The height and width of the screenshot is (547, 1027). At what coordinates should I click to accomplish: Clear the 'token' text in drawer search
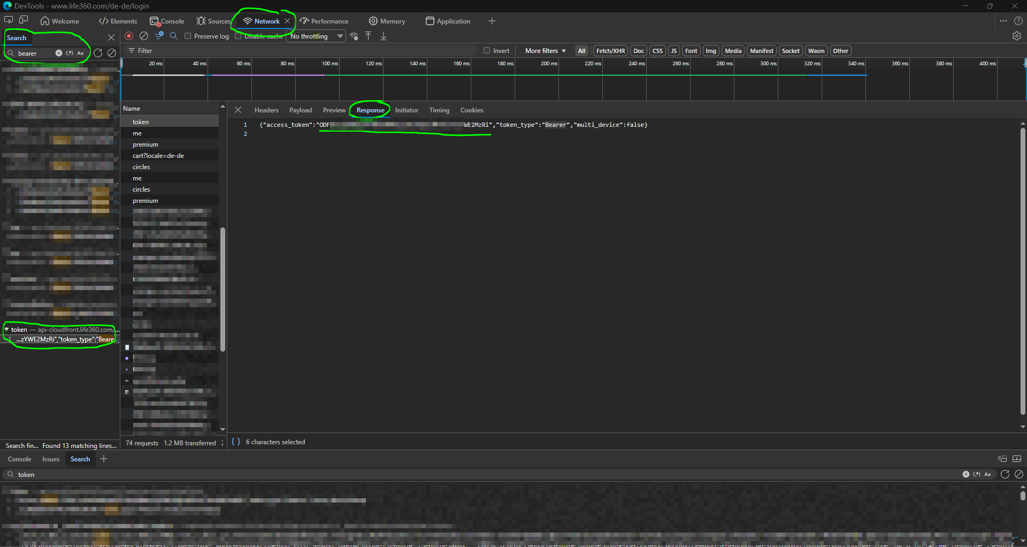pos(966,474)
